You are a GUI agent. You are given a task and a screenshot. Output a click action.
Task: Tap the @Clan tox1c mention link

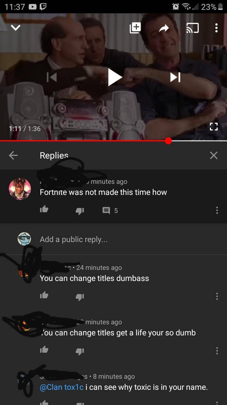click(62, 387)
